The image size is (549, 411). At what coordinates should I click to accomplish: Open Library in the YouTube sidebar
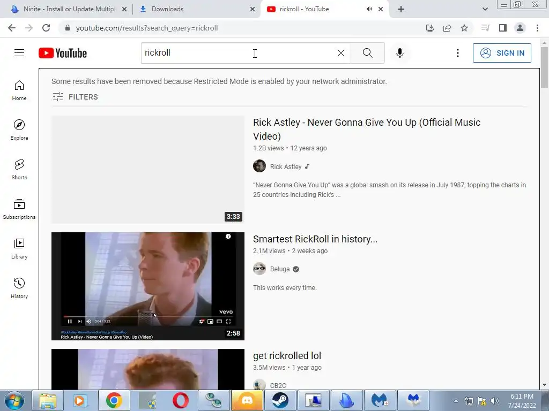click(19, 248)
